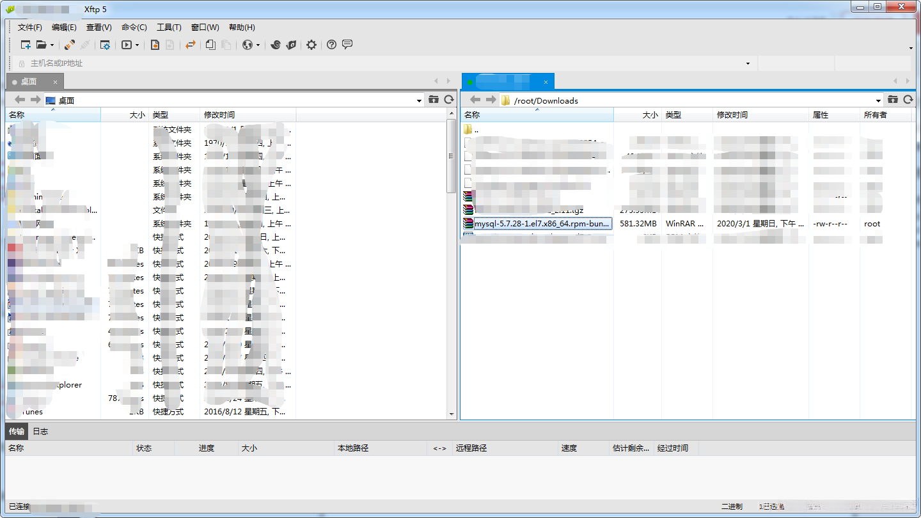Go to parent folder in remote pane
This screenshot has height=518, width=921.
coord(893,100)
